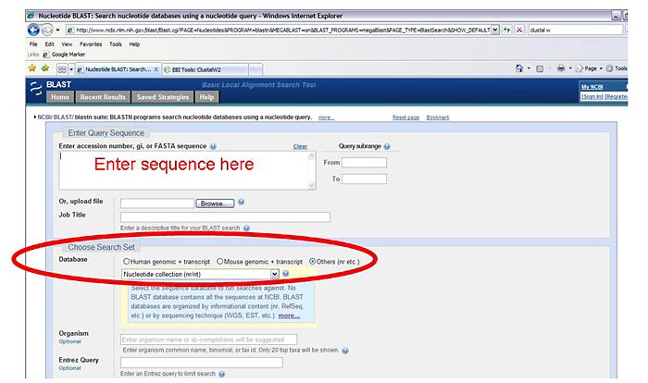This screenshot has height=383, width=648.
Task: Close the Nucleotide BLAST tab
Action: click(x=156, y=69)
